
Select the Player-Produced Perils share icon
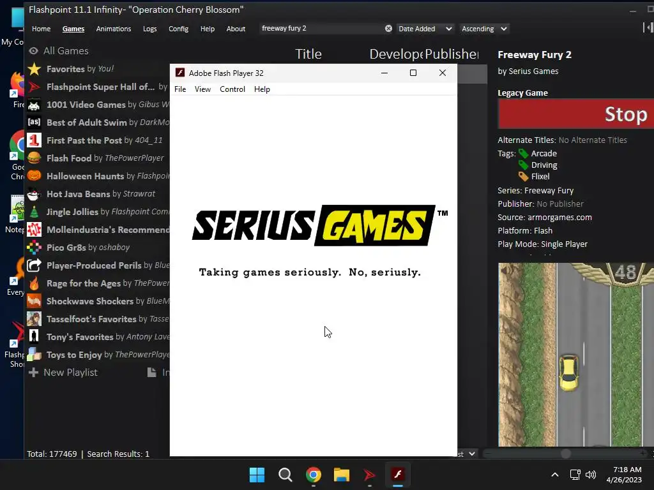pos(34,265)
